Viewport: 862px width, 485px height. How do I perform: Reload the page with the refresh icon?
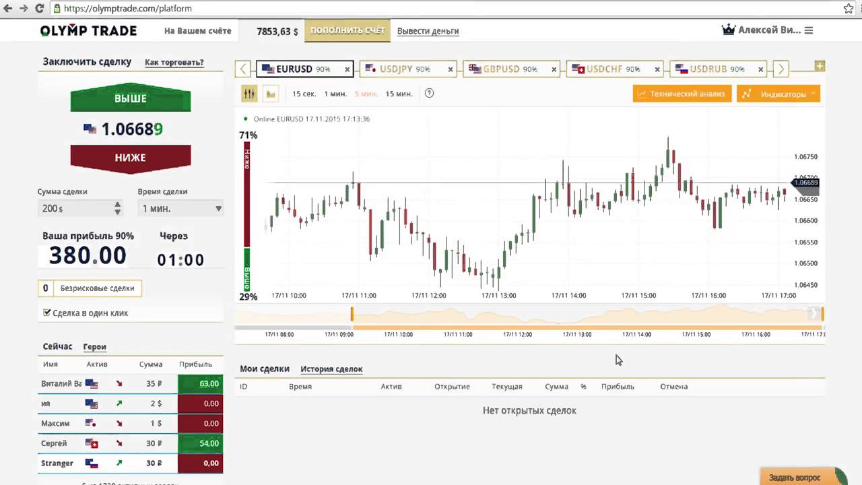tap(39, 9)
